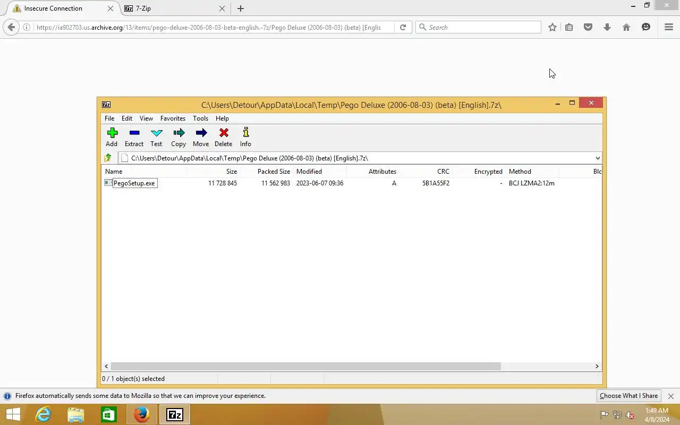The height and width of the screenshot is (425, 680).
Task: Sort by the Attributes column header
Action: (x=372, y=172)
